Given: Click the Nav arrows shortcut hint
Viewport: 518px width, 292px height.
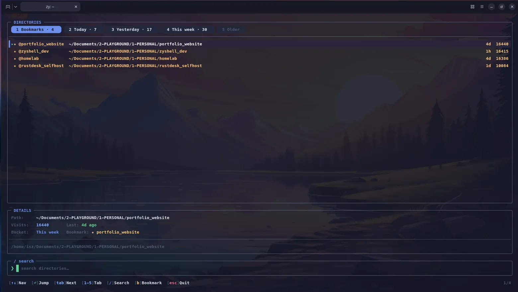Looking at the screenshot, I should click(x=18, y=283).
